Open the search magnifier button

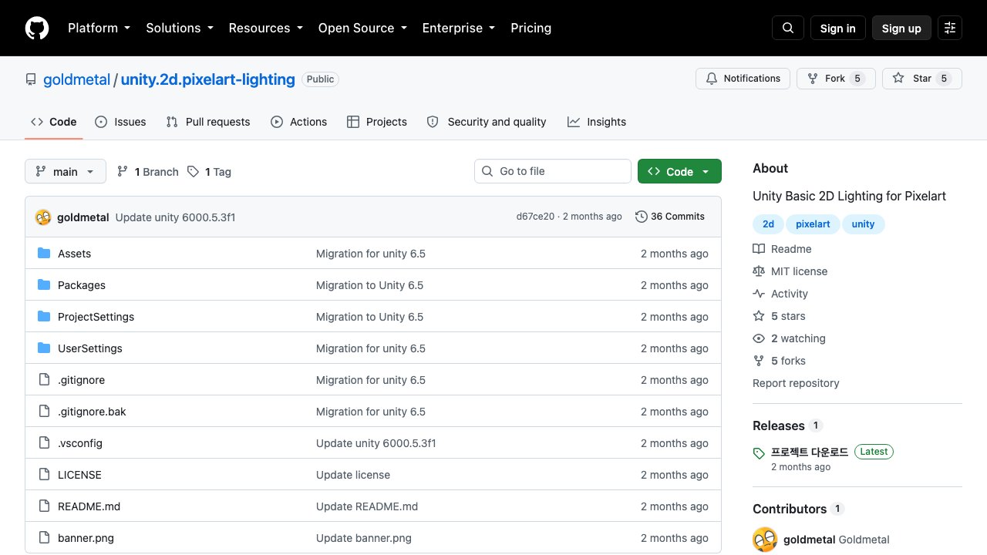(788, 28)
